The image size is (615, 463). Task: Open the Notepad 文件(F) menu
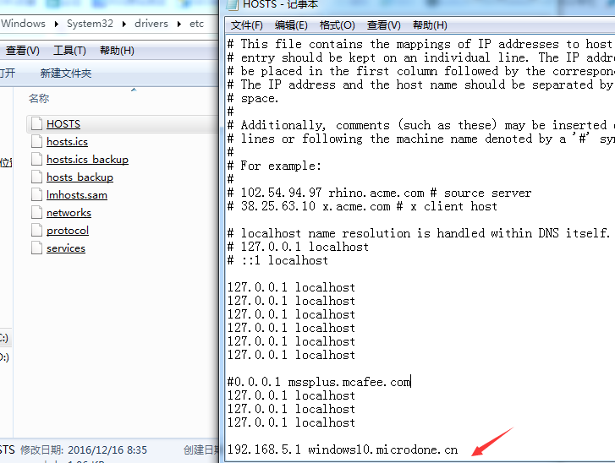click(246, 25)
